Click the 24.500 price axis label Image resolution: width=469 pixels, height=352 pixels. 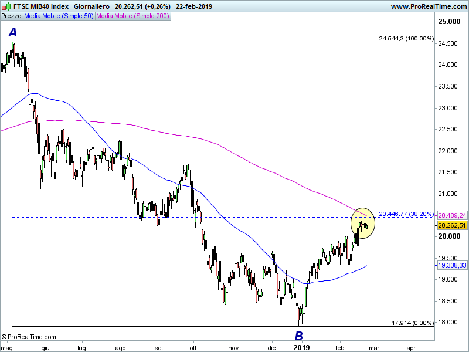448,43
